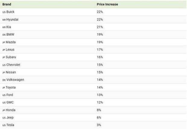Click Tesla's 3% price increase value
This screenshot has height=129, width=187.
point(99,125)
